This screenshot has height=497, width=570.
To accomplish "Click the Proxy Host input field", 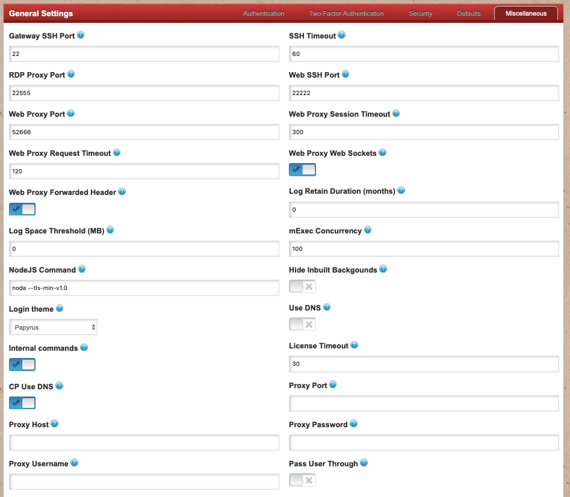I will [x=144, y=443].
